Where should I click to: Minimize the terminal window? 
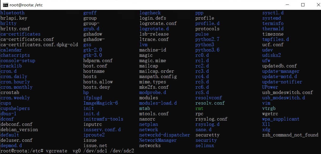point(288,5)
